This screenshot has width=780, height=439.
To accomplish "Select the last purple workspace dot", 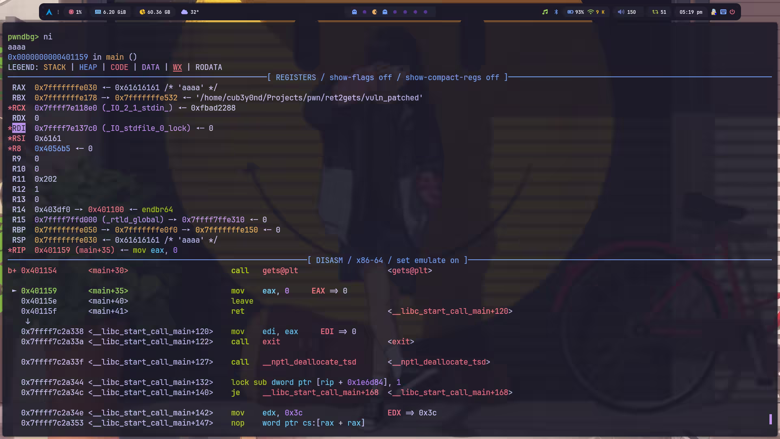I will point(425,12).
